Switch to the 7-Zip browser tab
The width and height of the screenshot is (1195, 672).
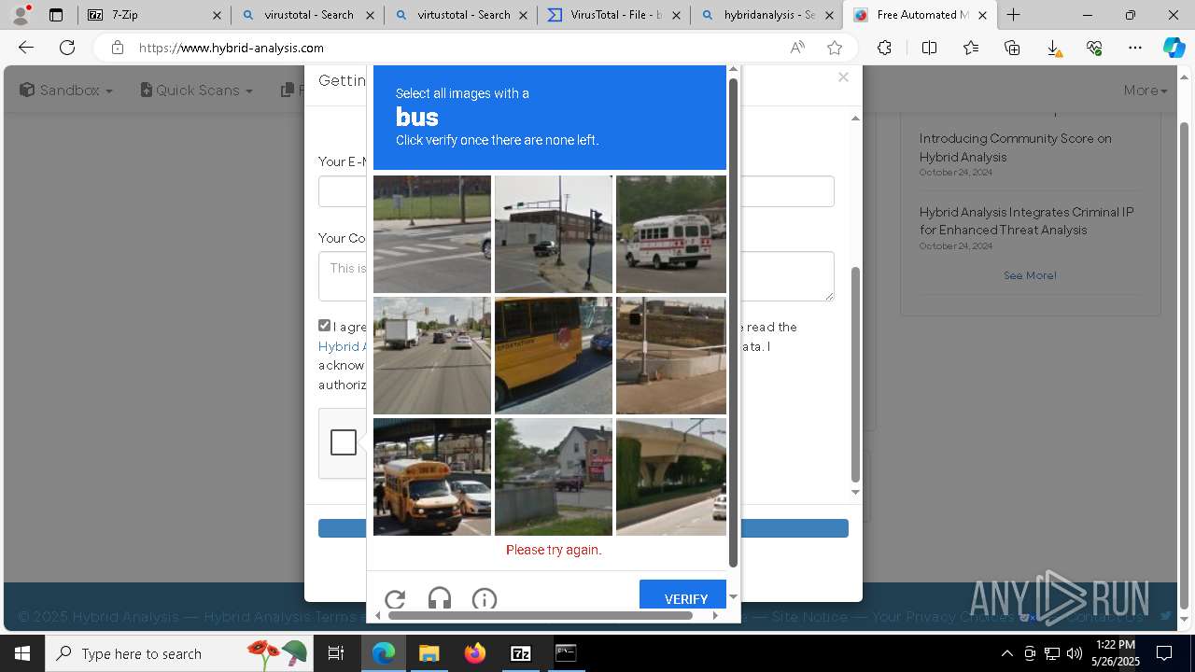point(154,15)
